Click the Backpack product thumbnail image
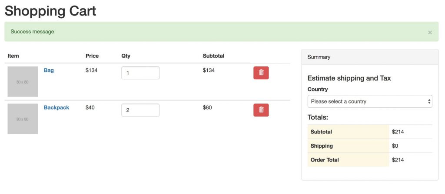The height and width of the screenshot is (194, 445). 23,119
